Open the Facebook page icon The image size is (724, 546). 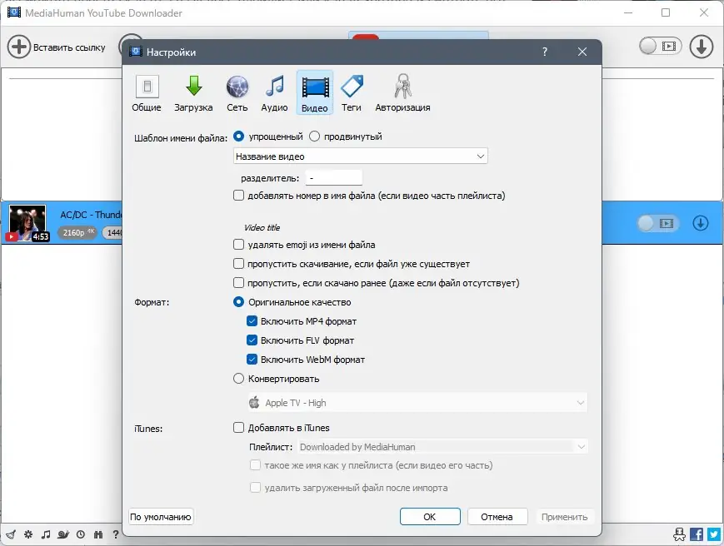pos(696,534)
